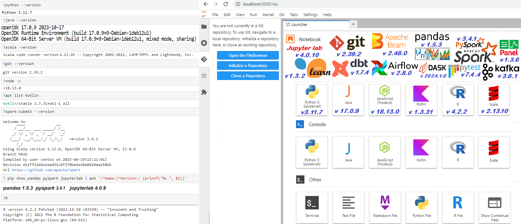Click 'git version 2.39.2' output text
This screenshot has height=224, width=521.
pos(23,72)
